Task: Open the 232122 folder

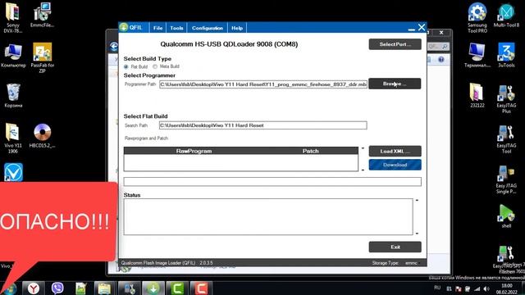Action: point(477,95)
